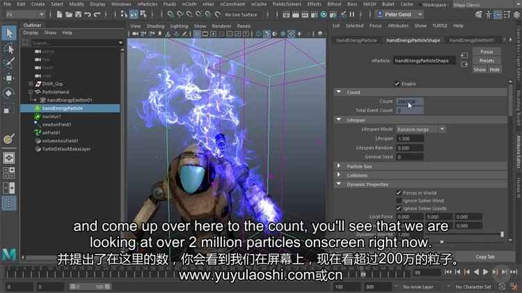
Task: Expand the Particle Size section
Action: 338,166
